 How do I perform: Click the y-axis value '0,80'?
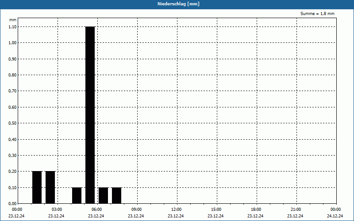pos(12,75)
